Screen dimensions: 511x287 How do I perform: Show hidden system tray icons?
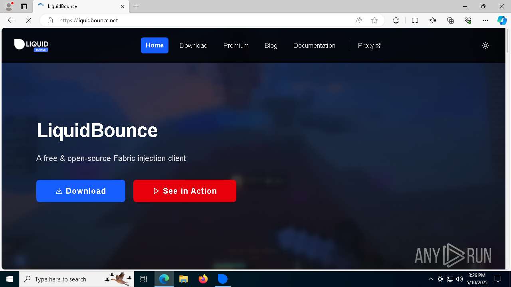pos(430,279)
